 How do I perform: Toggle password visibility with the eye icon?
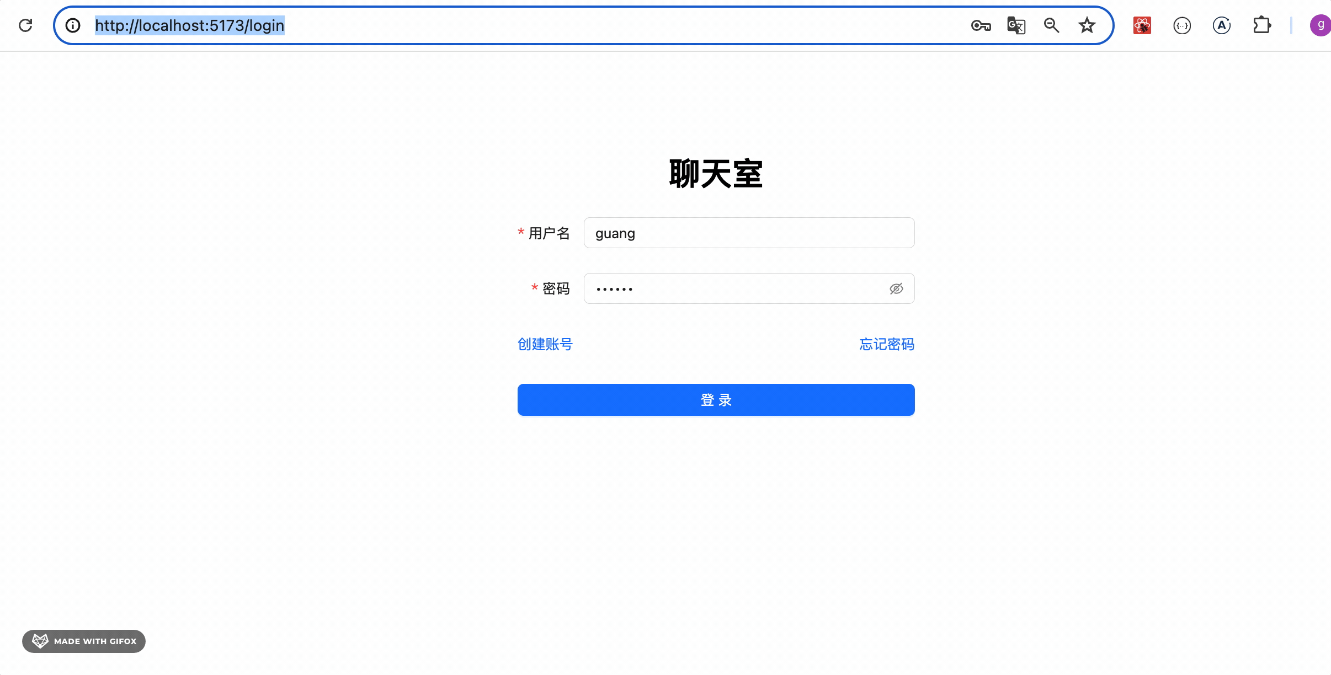pyautogui.click(x=896, y=288)
